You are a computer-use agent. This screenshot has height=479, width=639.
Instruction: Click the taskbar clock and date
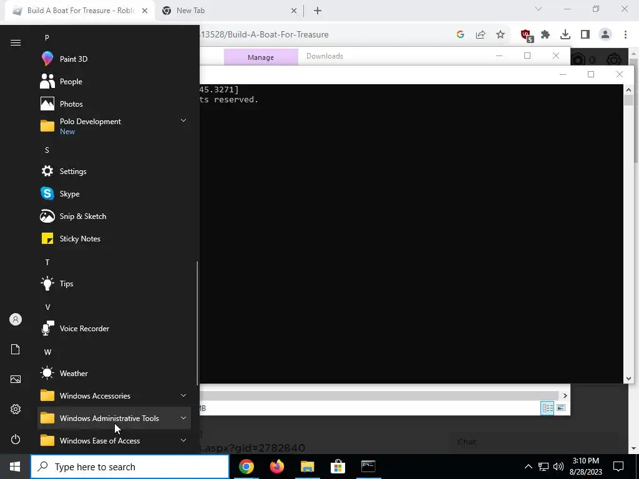point(585,467)
